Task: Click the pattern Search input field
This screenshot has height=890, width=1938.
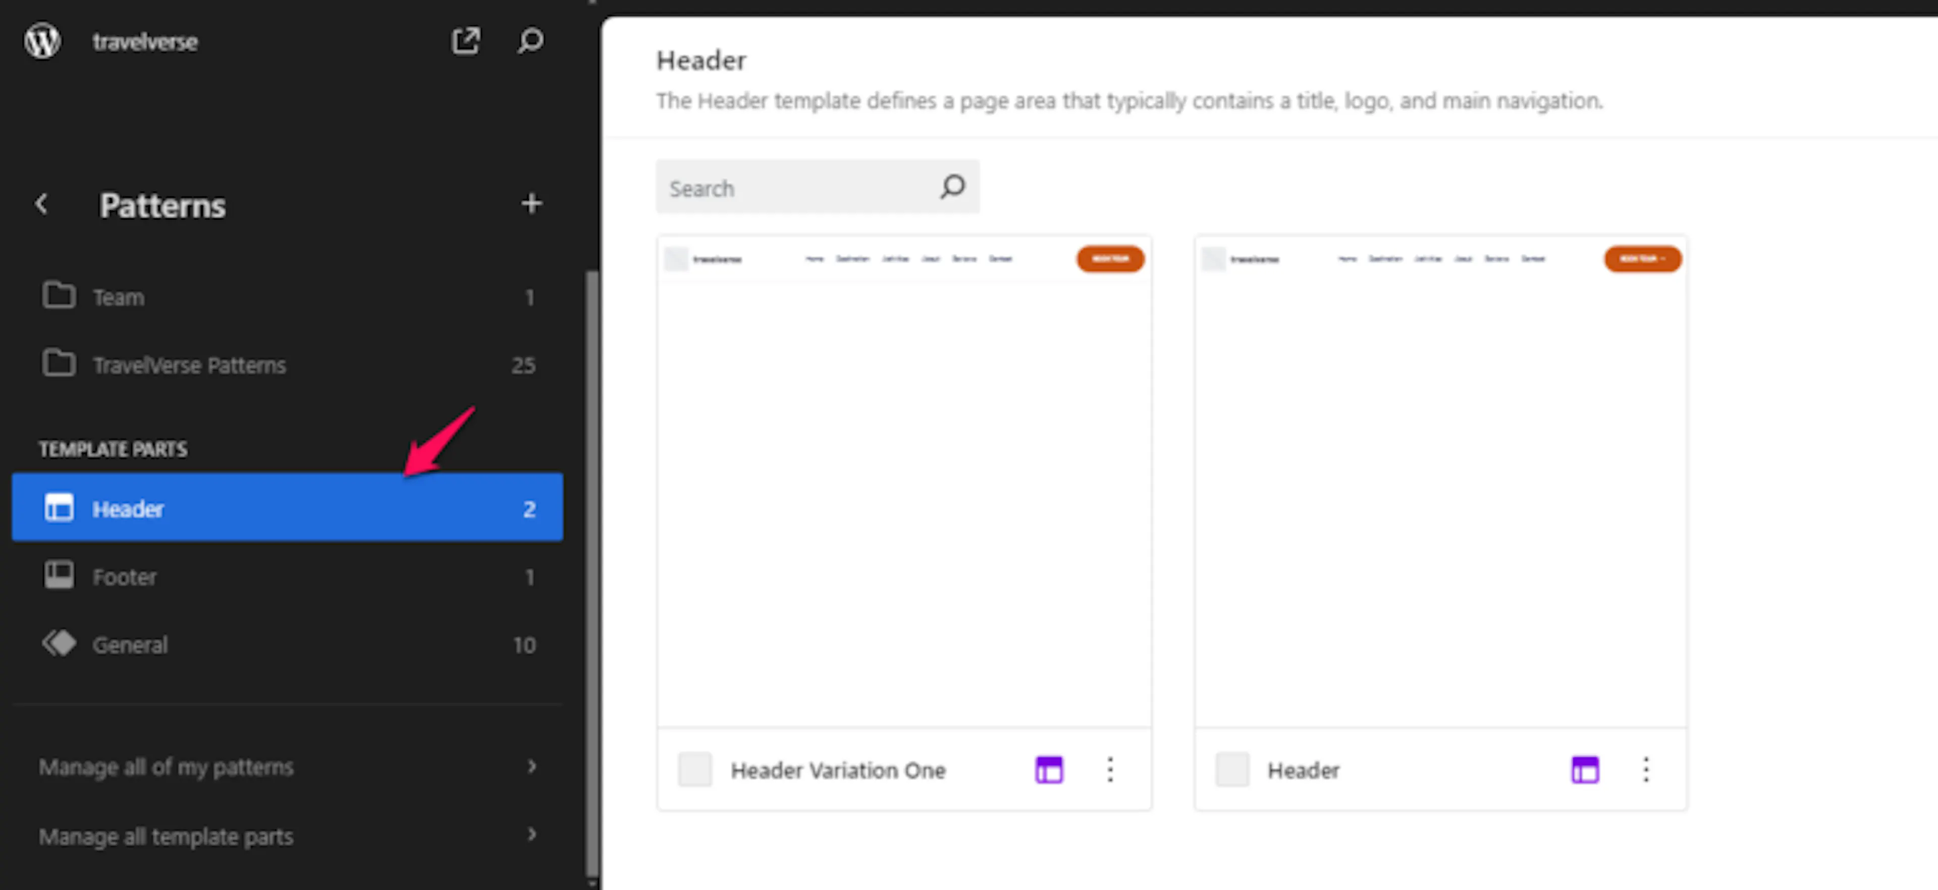Action: click(818, 187)
